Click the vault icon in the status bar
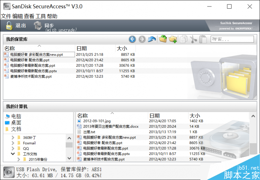260x180 pixels. point(9,172)
